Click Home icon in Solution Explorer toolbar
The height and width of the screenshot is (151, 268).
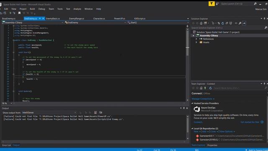tap(201, 23)
